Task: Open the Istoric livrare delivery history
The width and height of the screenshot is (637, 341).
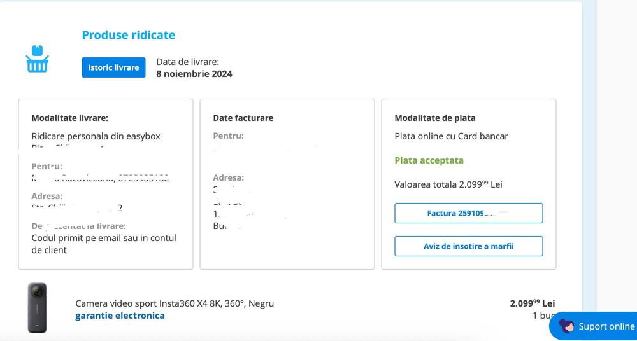Action: (113, 67)
